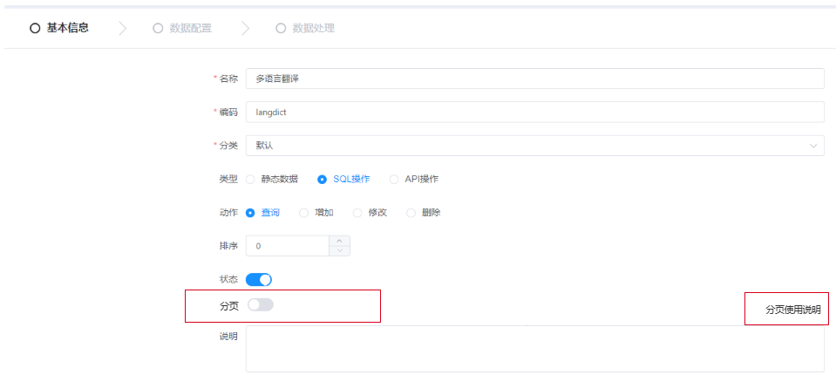Click the circle icon before 数据配置
The width and height of the screenshot is (836, 375).
pyautogui.click(x=158, y=28)
